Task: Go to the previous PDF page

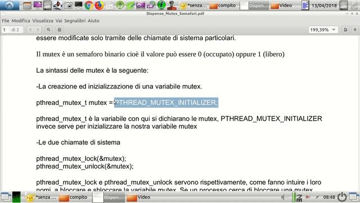Action: pos(30,30)
